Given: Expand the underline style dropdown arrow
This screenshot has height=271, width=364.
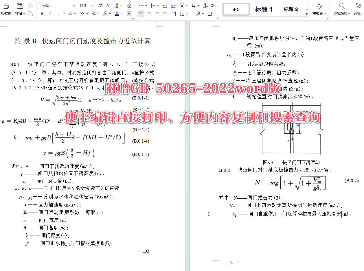Looking at the screenshot, I should coord(63,14).
